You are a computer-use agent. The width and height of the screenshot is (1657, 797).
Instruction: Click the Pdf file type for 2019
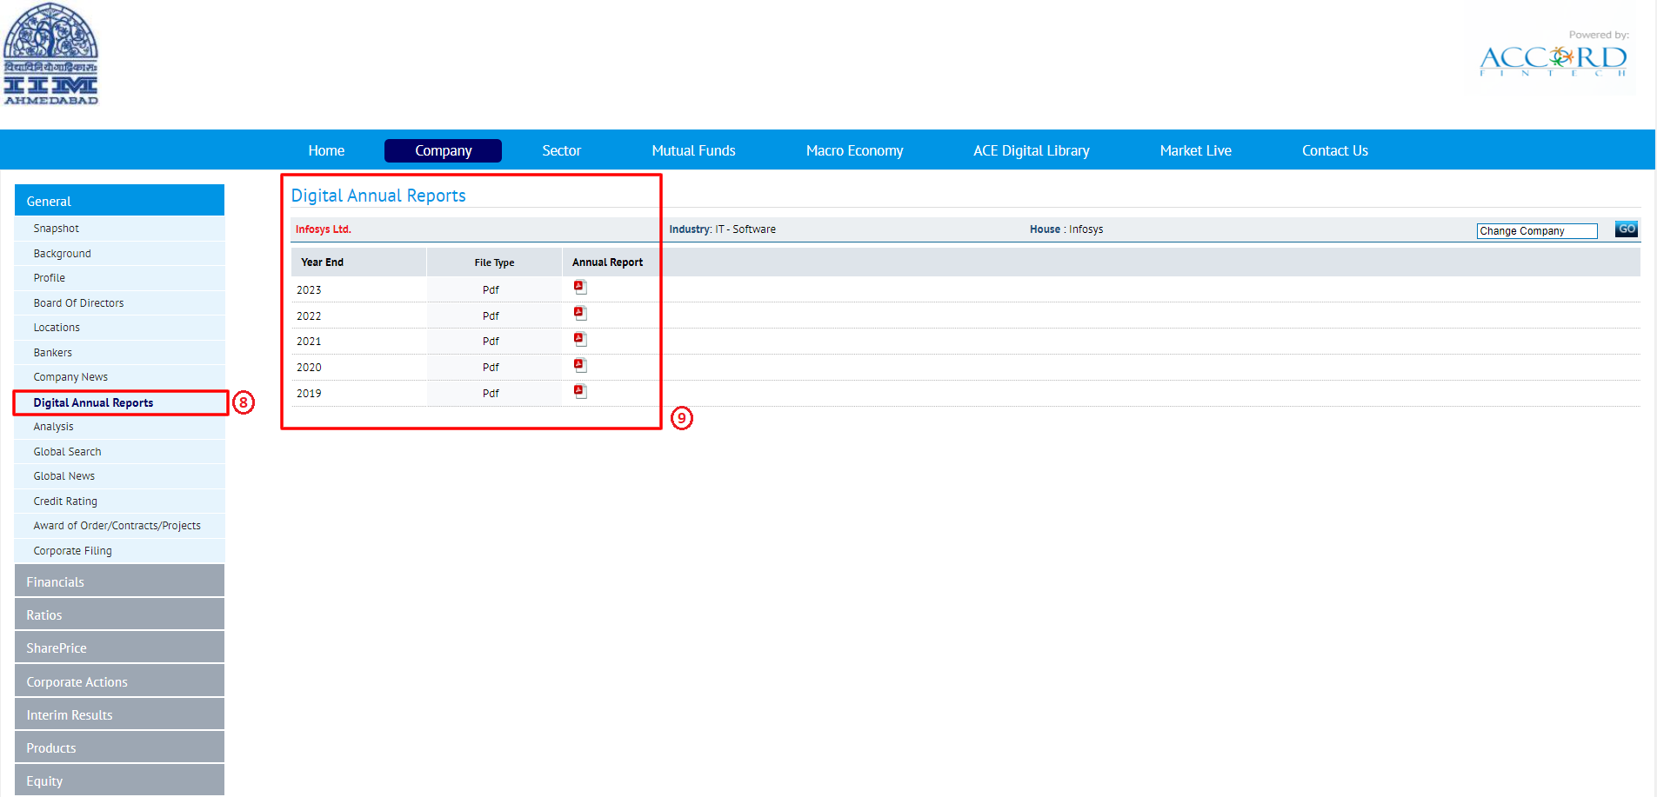(x=491, y=394)
